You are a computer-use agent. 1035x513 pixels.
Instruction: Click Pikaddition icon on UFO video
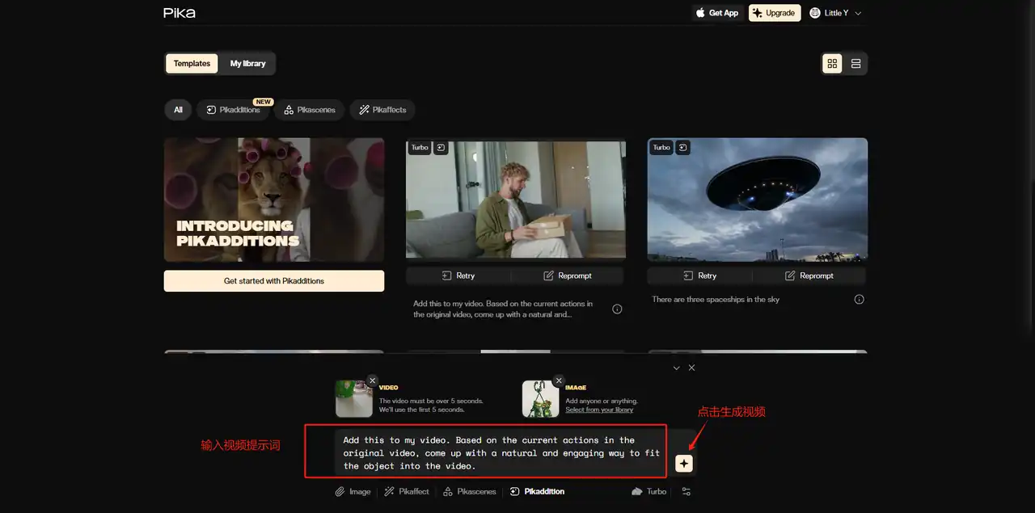point(682,148)
